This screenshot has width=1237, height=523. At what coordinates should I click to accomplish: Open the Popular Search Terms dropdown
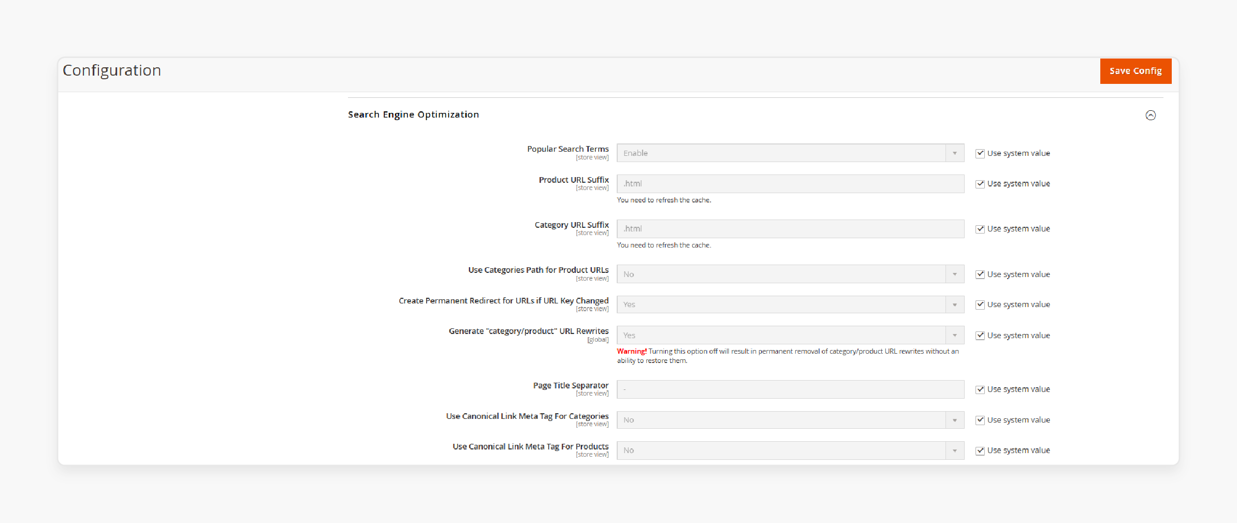pyautogui.click(x=790, y=153)
